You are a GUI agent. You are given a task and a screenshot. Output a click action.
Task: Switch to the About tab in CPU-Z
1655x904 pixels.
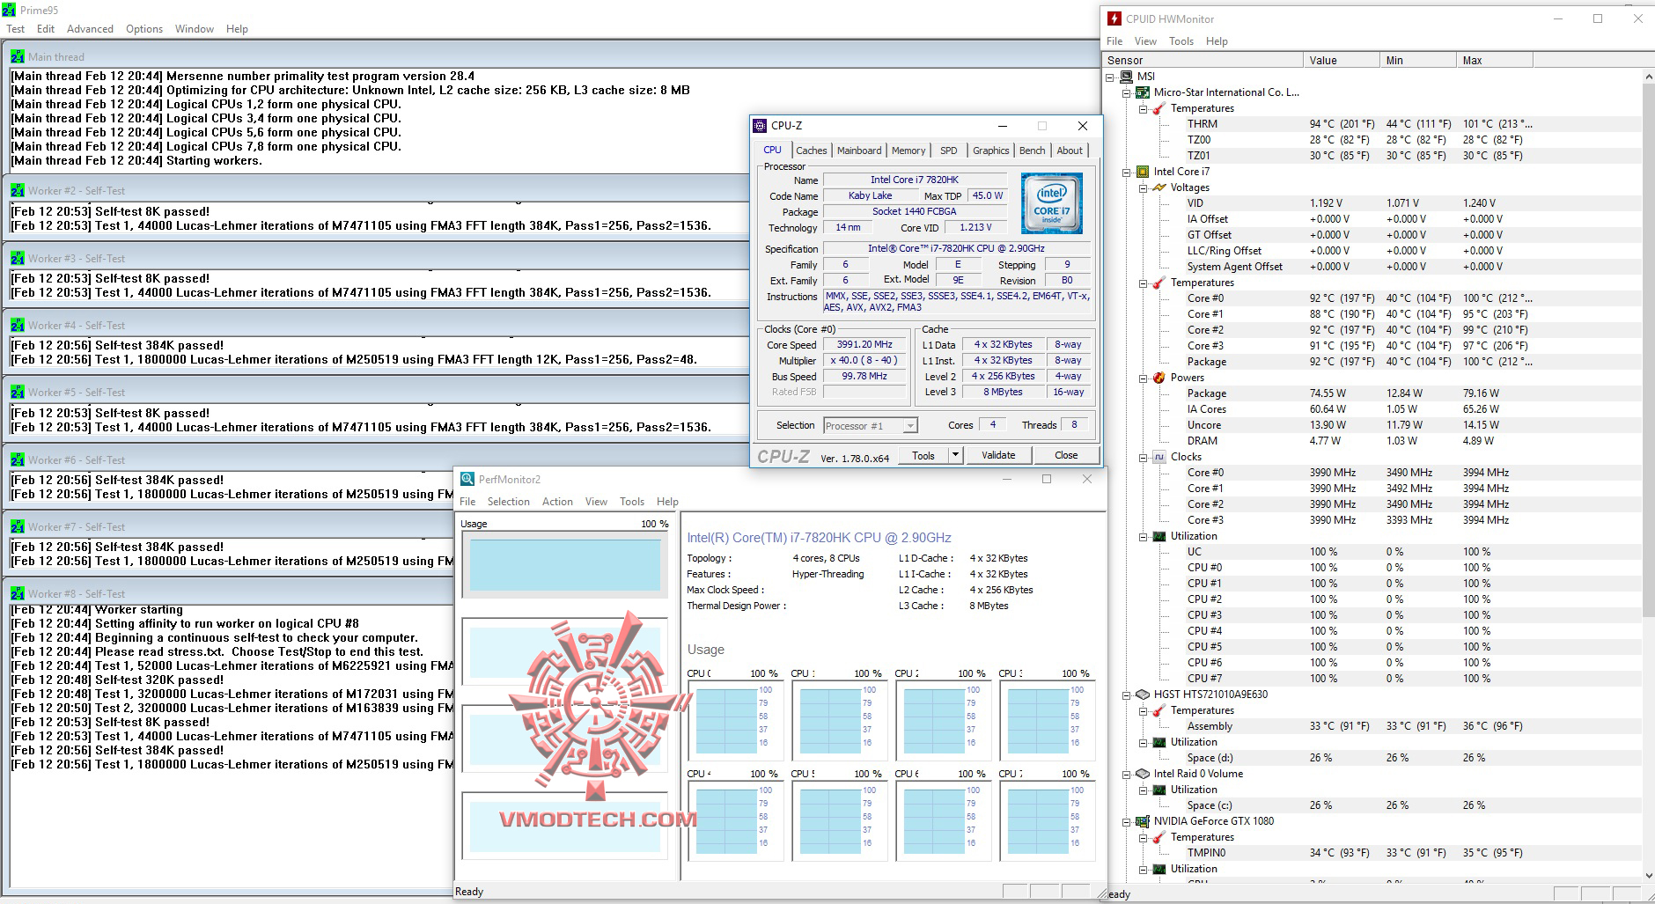point(1070,151)
